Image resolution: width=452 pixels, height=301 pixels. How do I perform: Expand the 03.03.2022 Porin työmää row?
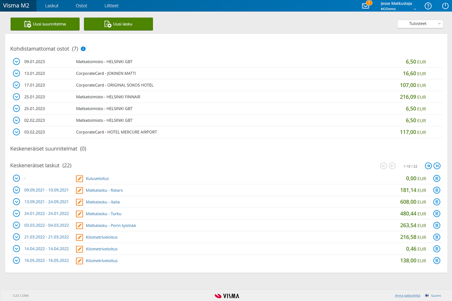17,225
